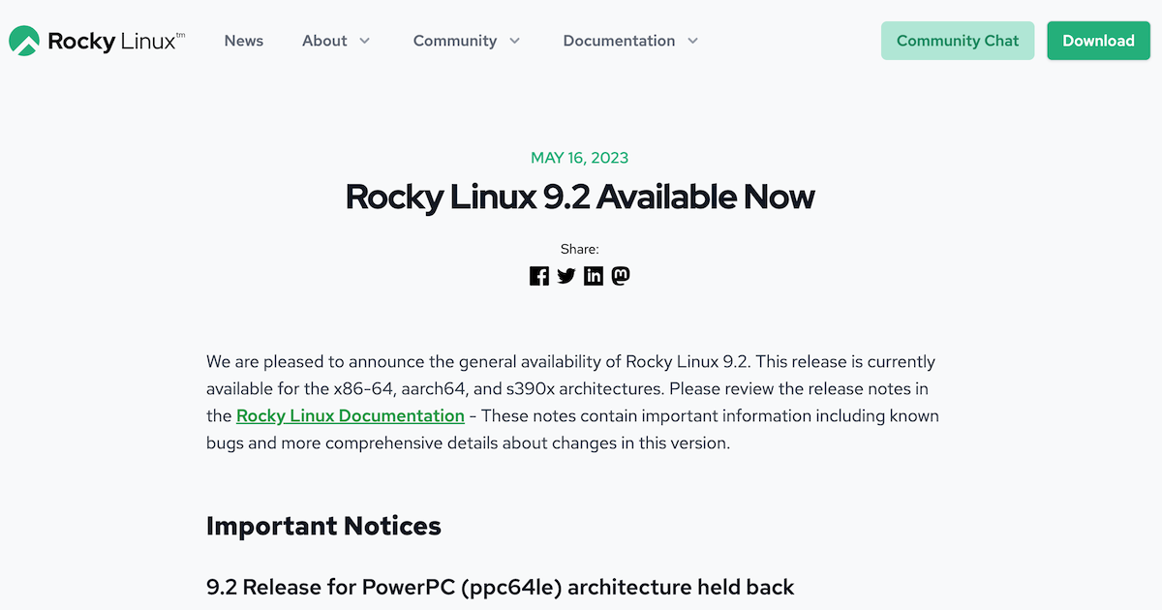Click the MAY 16, 2023 date label

tap(580, 157)
